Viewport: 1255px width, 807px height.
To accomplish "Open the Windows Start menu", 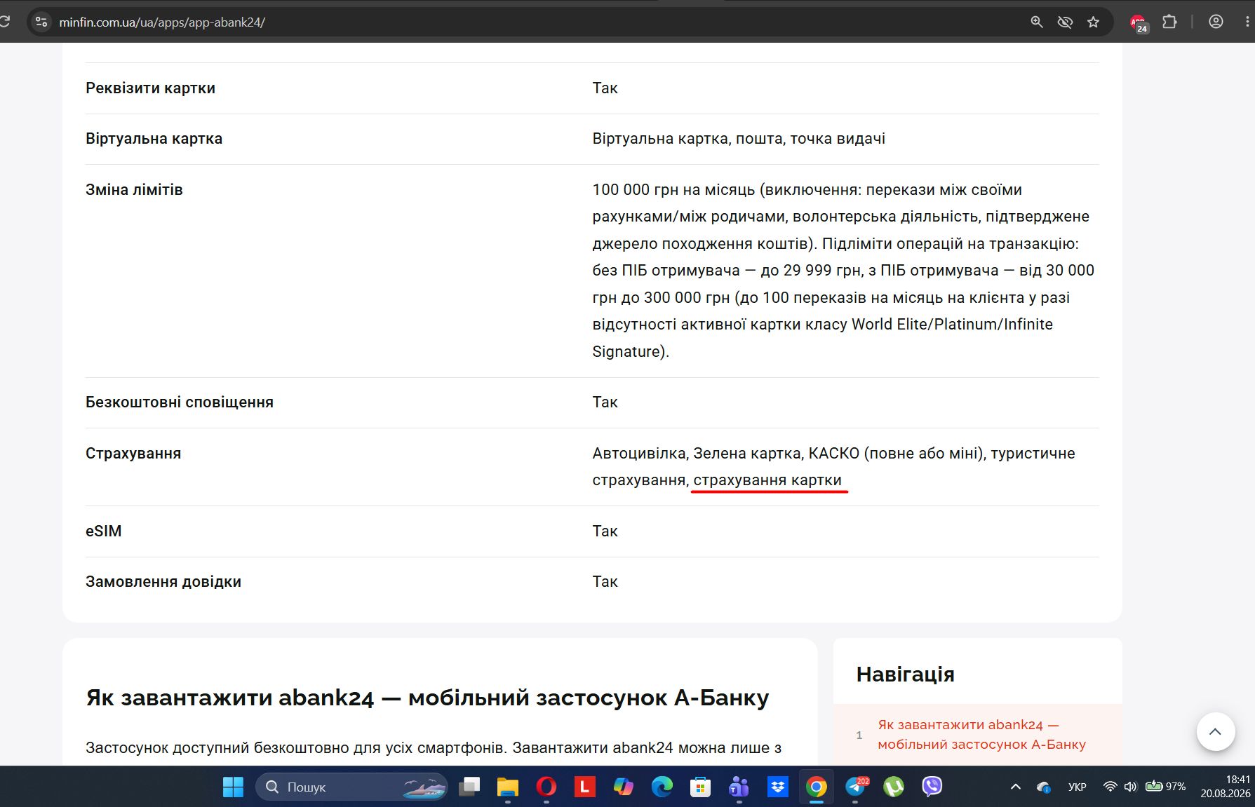I will coord(233,787).
